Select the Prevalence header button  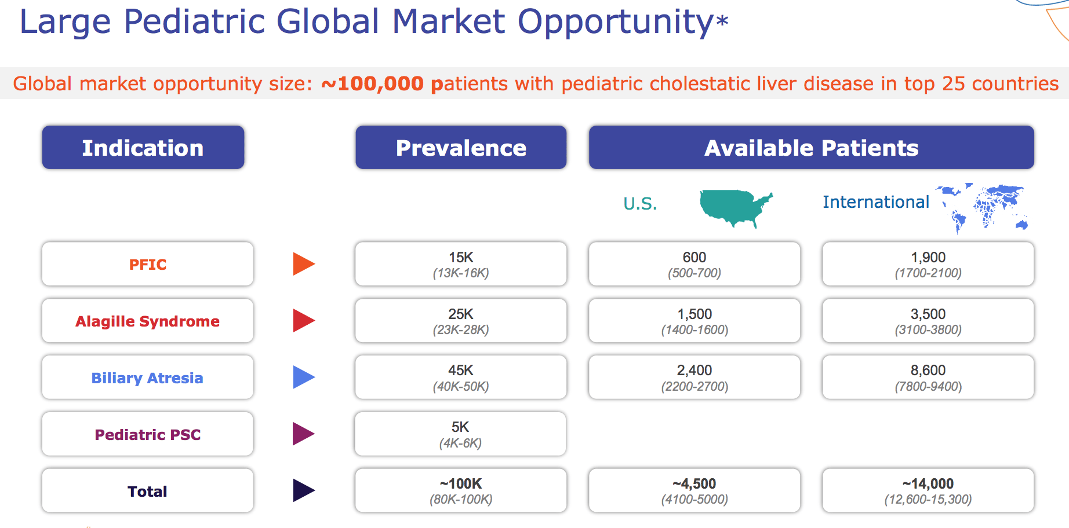click(x=461, y=148)
